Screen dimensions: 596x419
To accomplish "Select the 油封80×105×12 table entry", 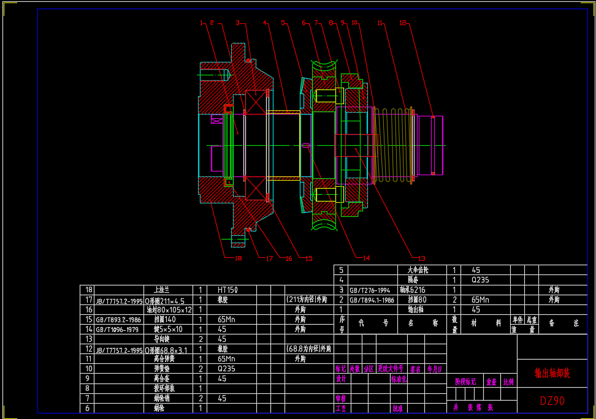I will click(x=168, y=310).
